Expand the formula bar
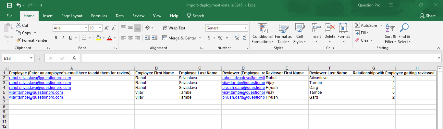The height and width of the screenshot is (129, 443). tap(439, 58)
